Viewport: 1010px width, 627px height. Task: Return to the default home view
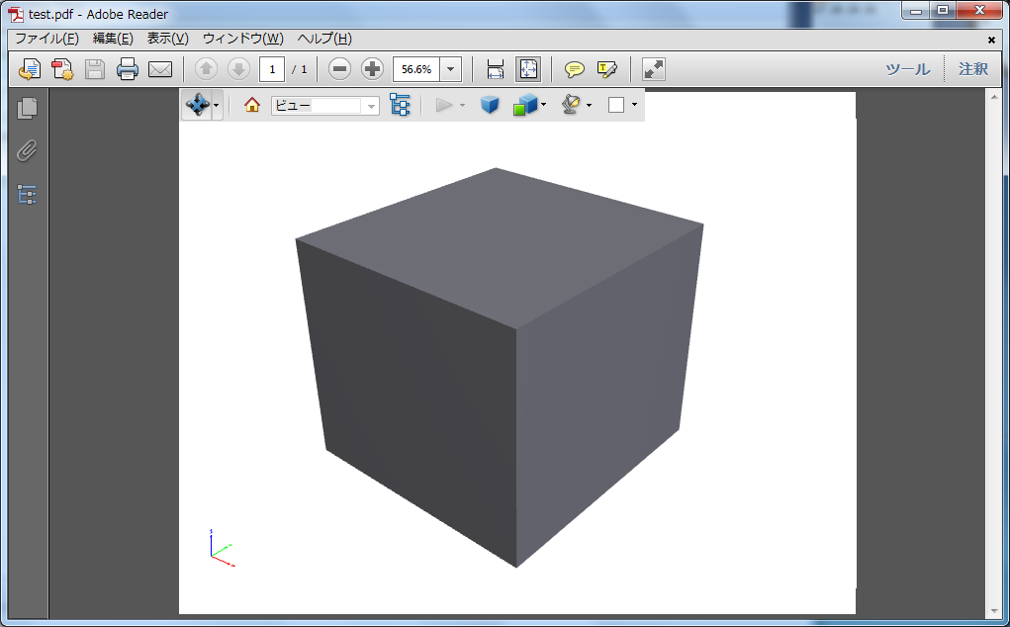[x=252, y=105]
